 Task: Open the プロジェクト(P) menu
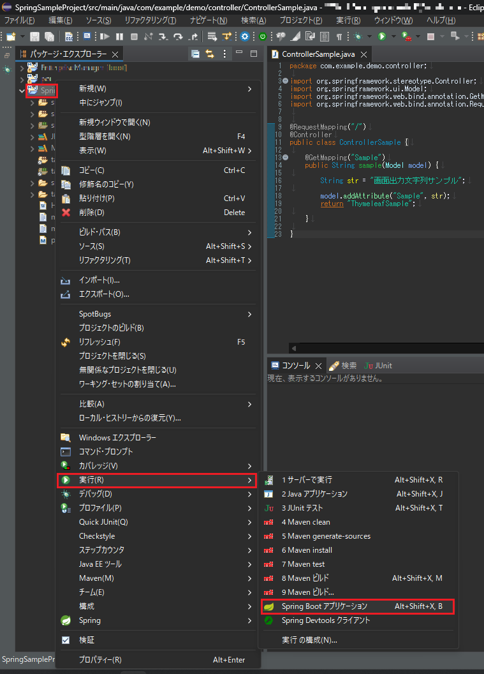(x=301, y=20)
